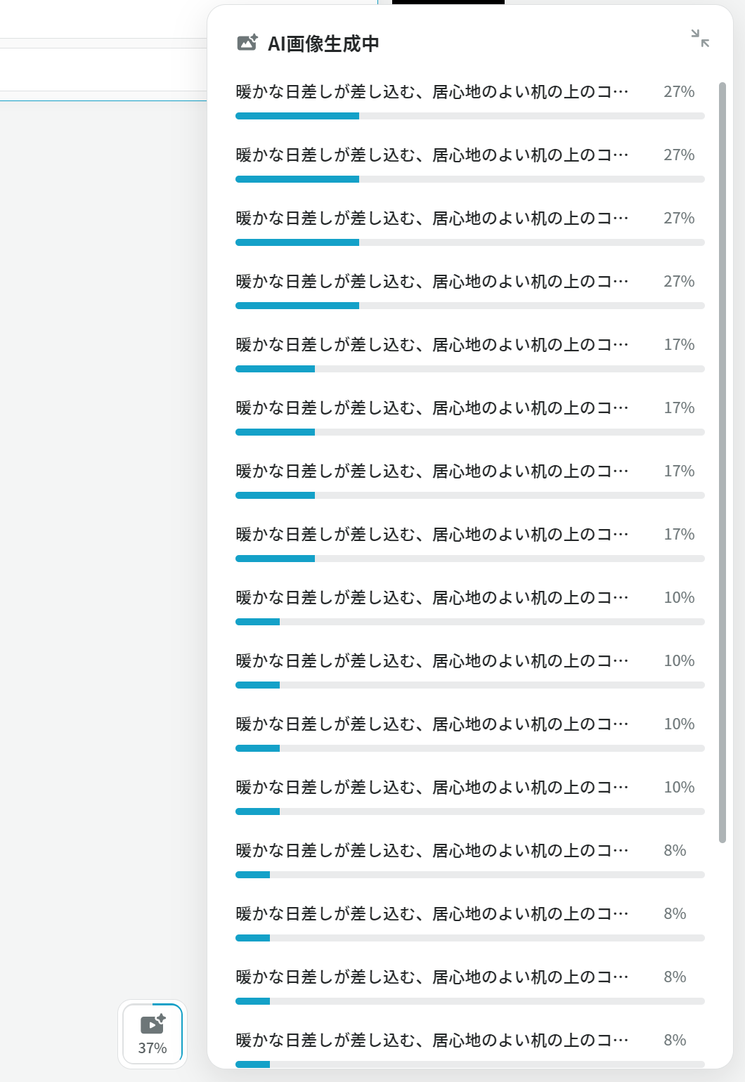Screen dimensions: 745x1082
Task: Select the first task row showing 17%
Action: [x=469, y=355]
